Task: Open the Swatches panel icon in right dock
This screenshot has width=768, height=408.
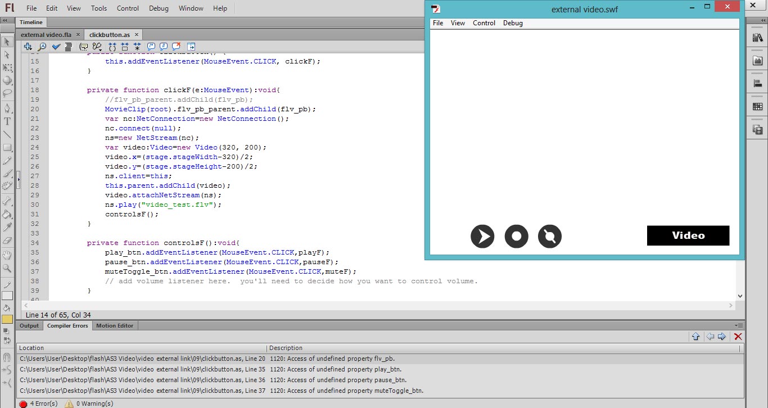Action: 757,107
